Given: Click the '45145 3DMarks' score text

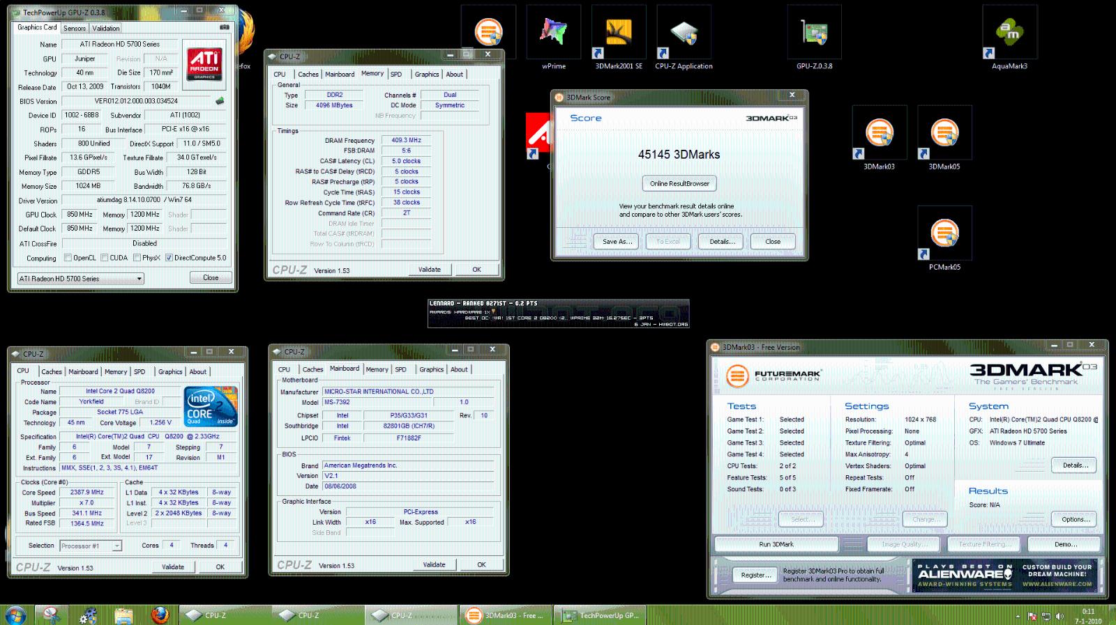Looking at the screenshot, I should (x=679, y=155).
